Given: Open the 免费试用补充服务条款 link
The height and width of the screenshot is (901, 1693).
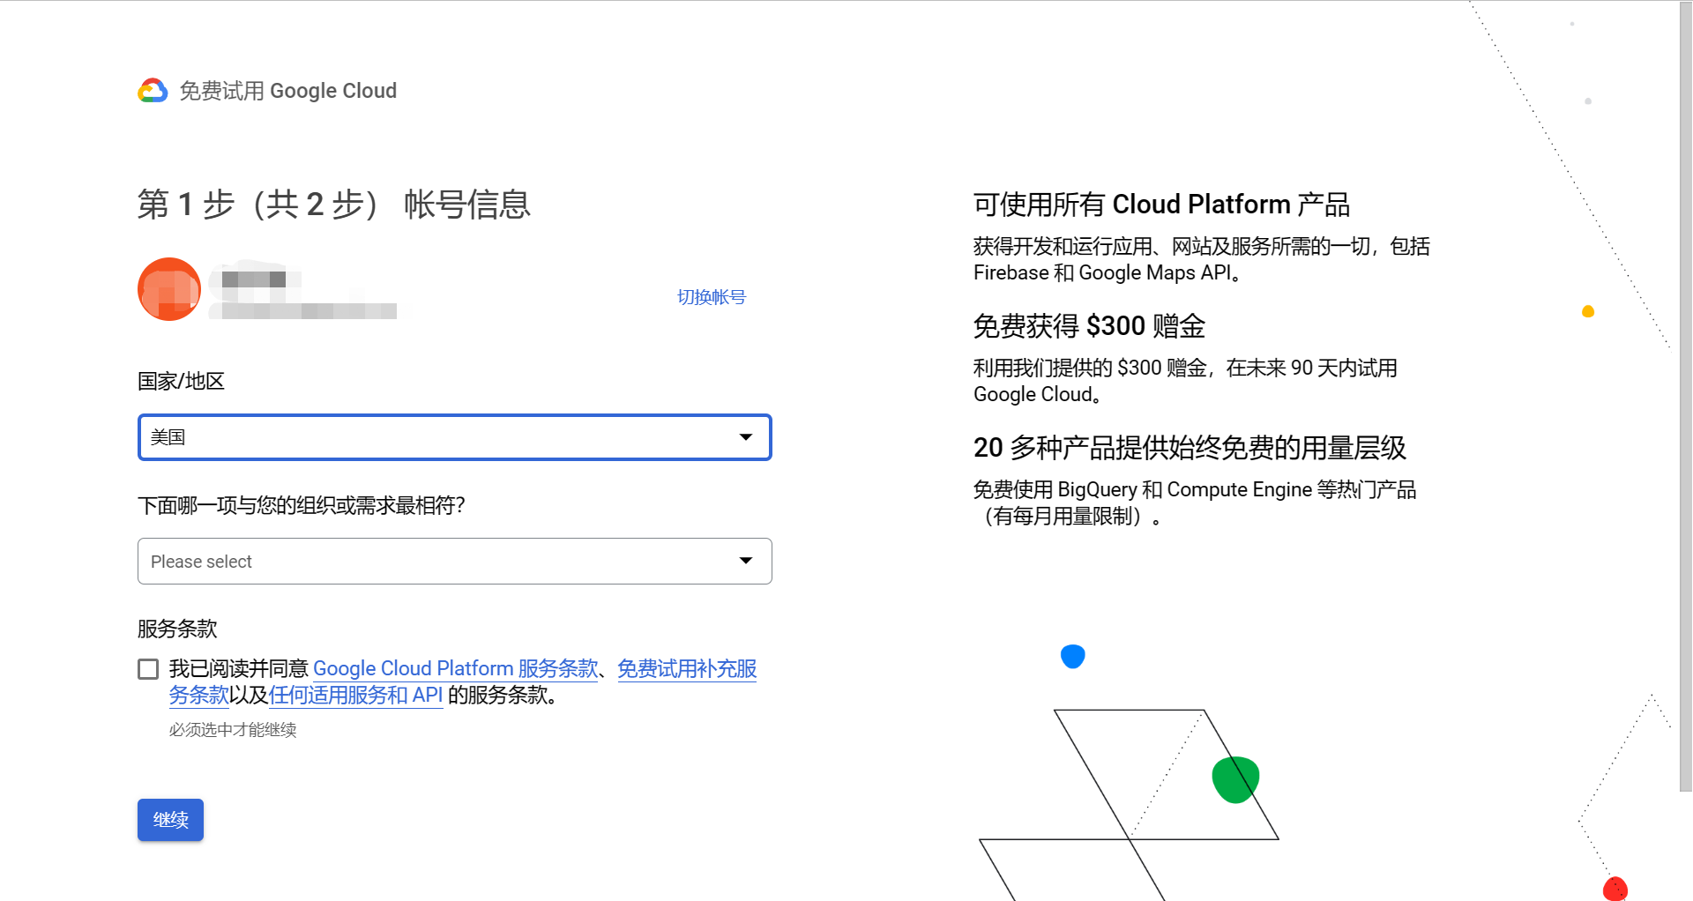Looking at the screenshot, I should click(x=687, y=669).
